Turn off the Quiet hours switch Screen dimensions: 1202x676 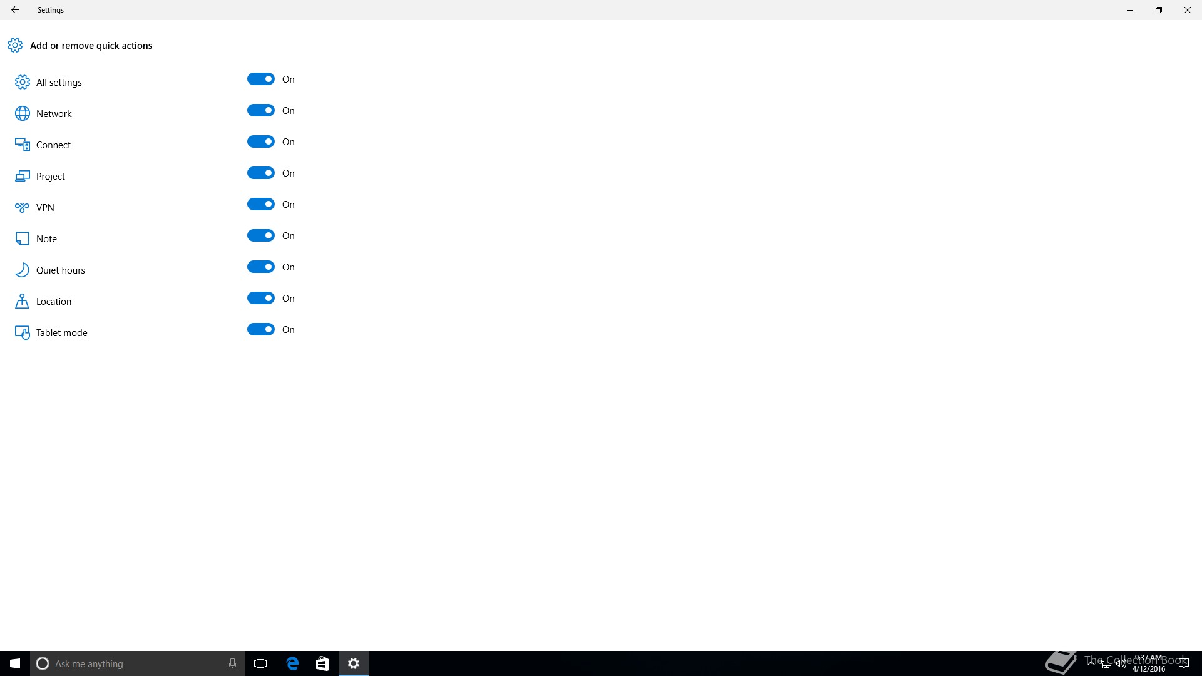(x=261, y=267)
